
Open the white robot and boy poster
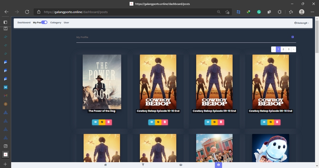(270, 148)
